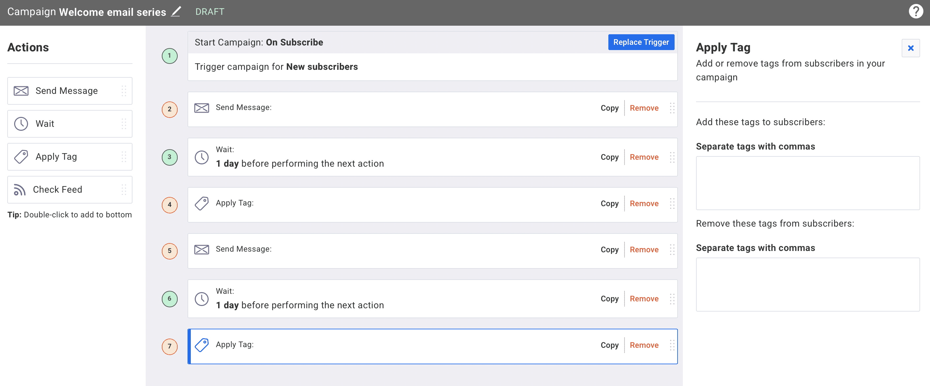Close the Apply Tag panel
This screenshot has height=386, width=930.
tap(911, 48)
